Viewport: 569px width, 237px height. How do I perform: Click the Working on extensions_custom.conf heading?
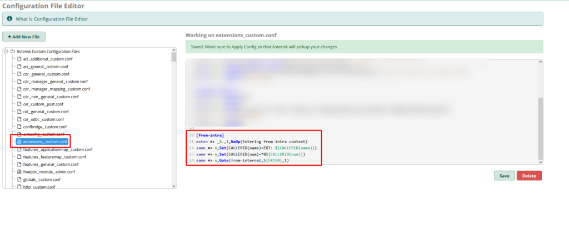231,35
